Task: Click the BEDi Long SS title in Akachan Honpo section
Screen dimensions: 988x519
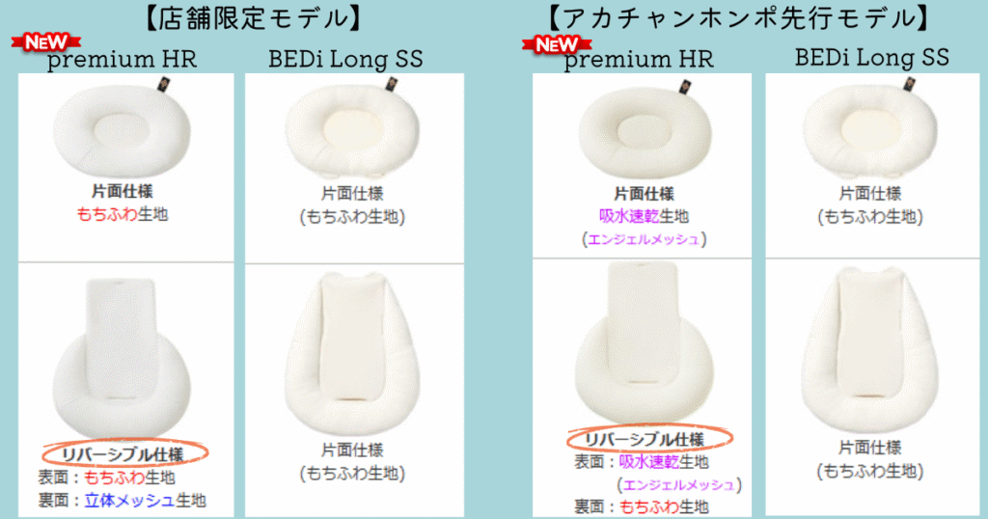Action: pos(872,57)
